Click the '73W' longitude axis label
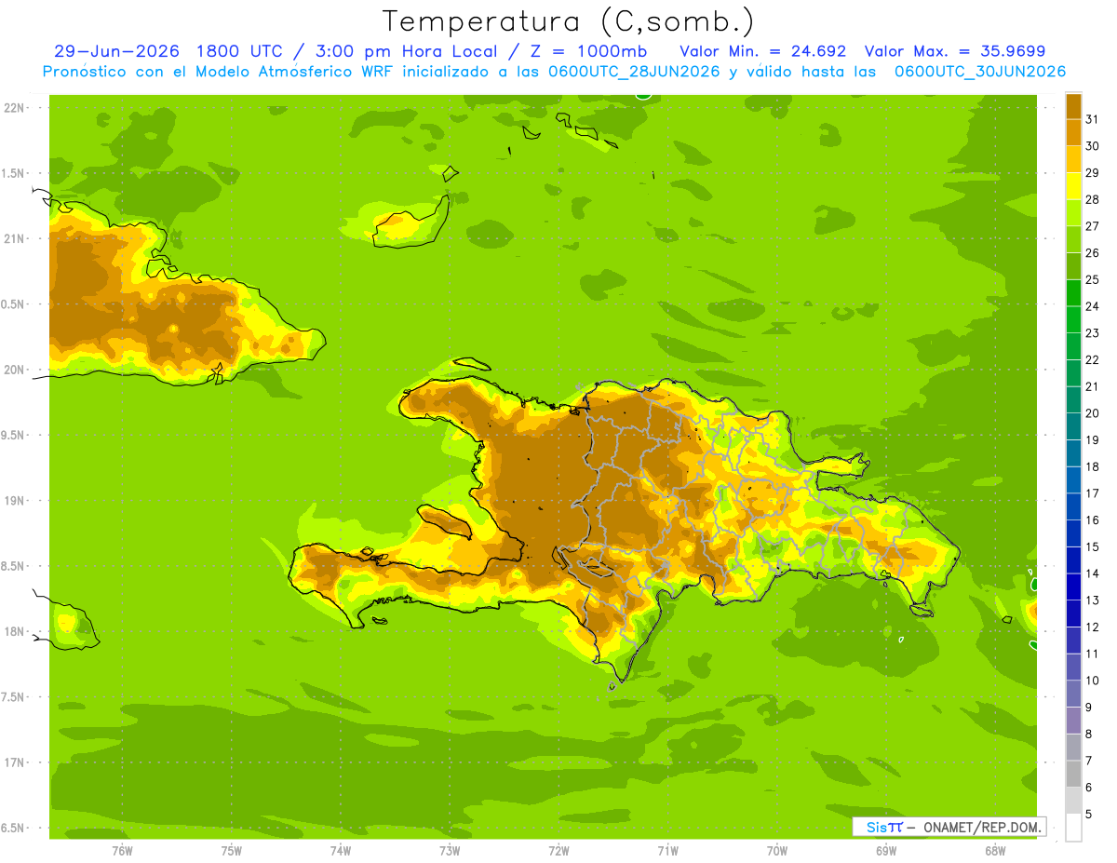Viewport: 1117px width, 863px height. coord(450,850)
